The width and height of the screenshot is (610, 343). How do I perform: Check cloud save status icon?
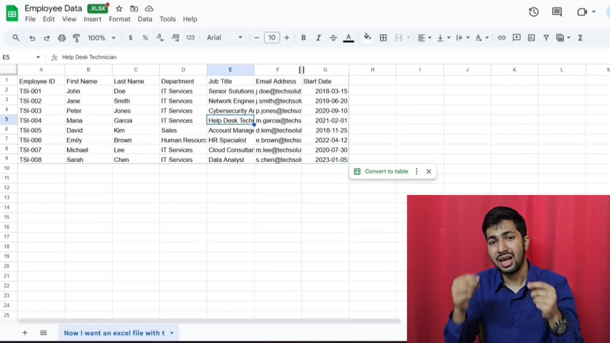[149, 9]
